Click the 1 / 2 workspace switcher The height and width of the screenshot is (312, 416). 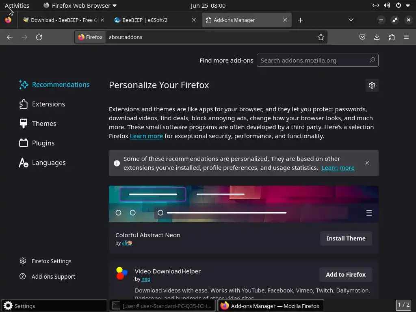[x=403, y=305]
